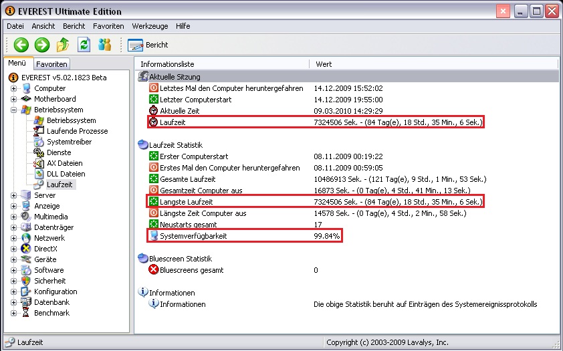Screen dimensions: 563x351
Task: Click the Software icon in tree
Action: pyautogui.click(x=26, y=270)
